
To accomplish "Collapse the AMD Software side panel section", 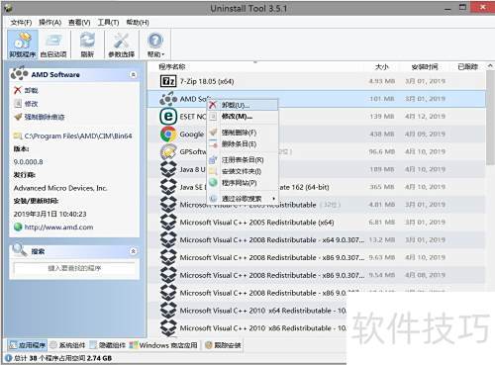I will click(134, 75).
